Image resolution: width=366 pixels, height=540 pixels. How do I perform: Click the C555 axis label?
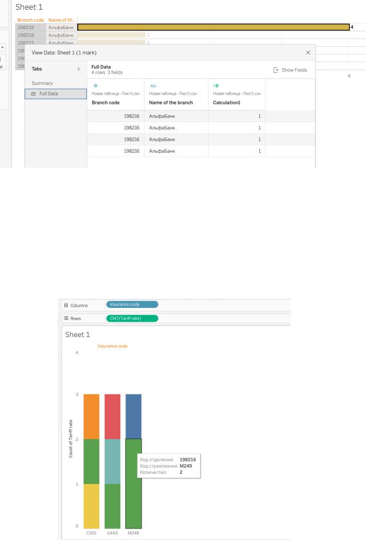[91, 533]
